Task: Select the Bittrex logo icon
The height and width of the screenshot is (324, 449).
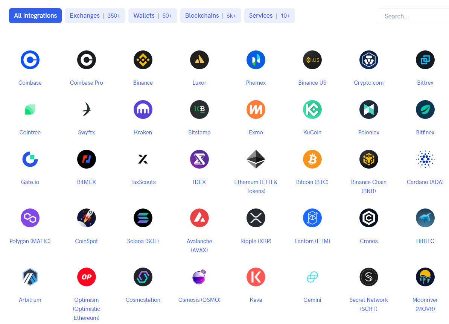Action: [425, 60]
